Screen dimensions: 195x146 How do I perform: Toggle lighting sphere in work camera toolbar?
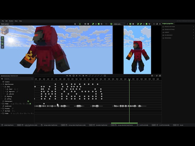click(99, 24)
